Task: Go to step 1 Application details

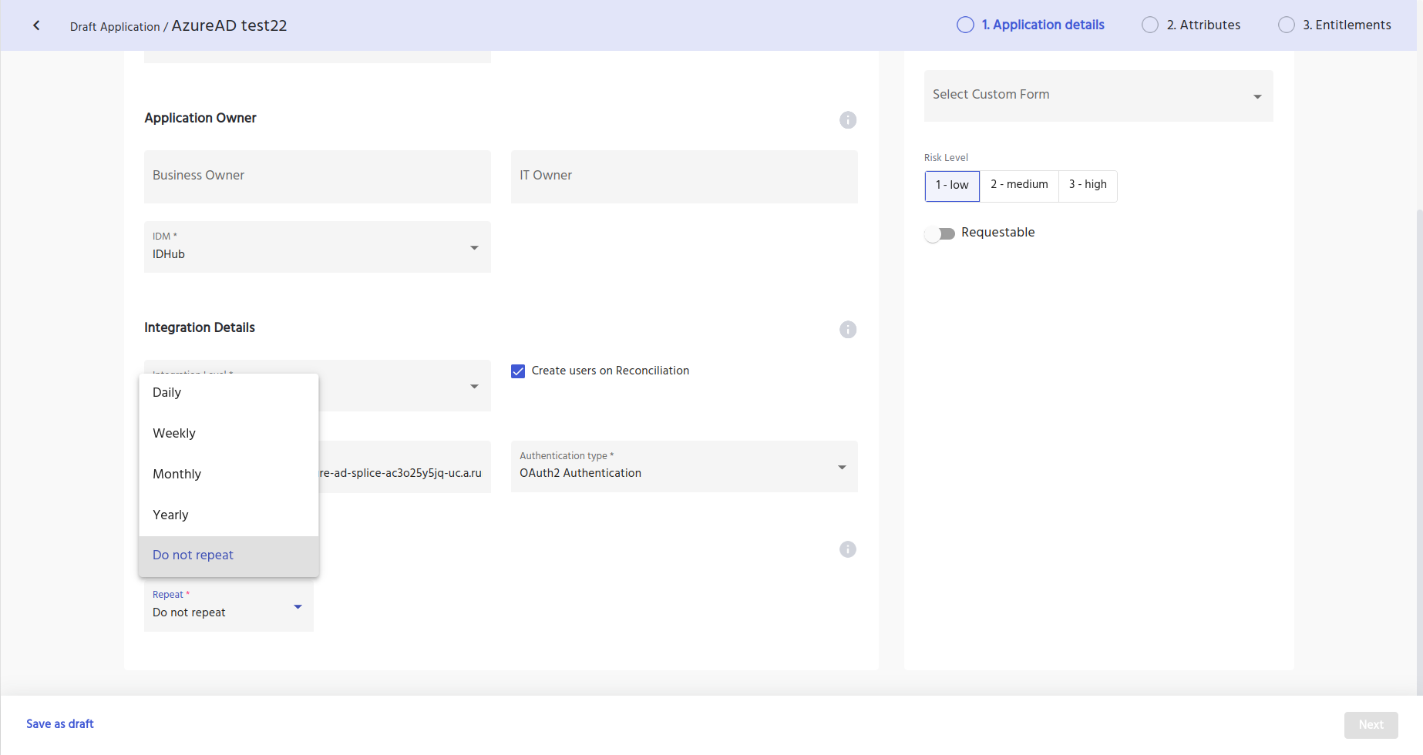Action: tap(1031, 25)
